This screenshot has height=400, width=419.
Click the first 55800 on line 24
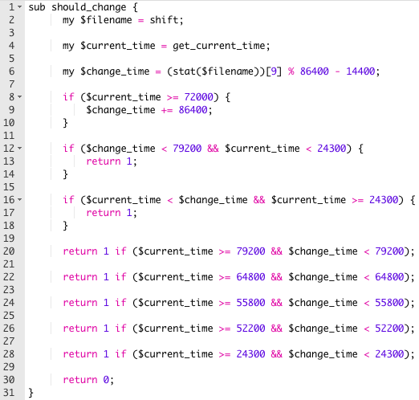(250, 303)
